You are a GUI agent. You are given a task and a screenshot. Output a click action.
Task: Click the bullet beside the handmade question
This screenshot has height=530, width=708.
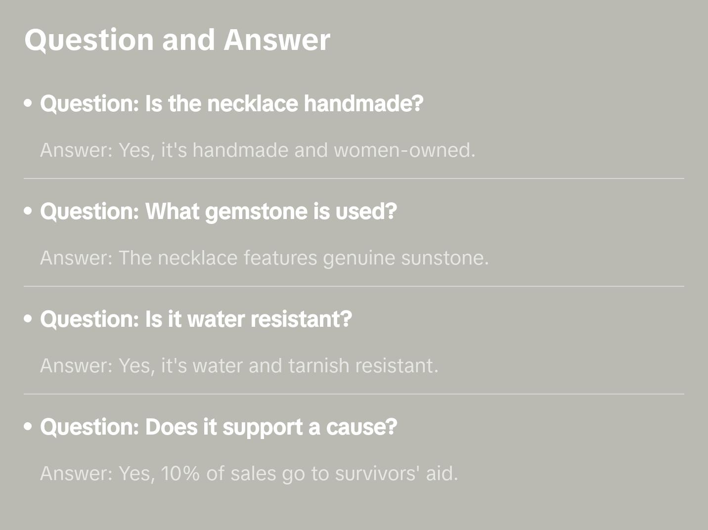pyautogui.click(x=28, y=103)
